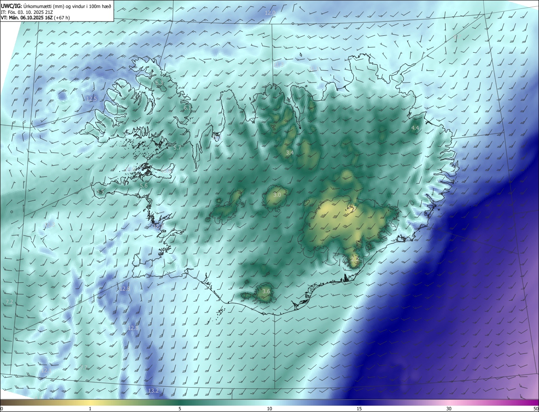
Task: Click the 6.3 value label
Action: [159, 83]
